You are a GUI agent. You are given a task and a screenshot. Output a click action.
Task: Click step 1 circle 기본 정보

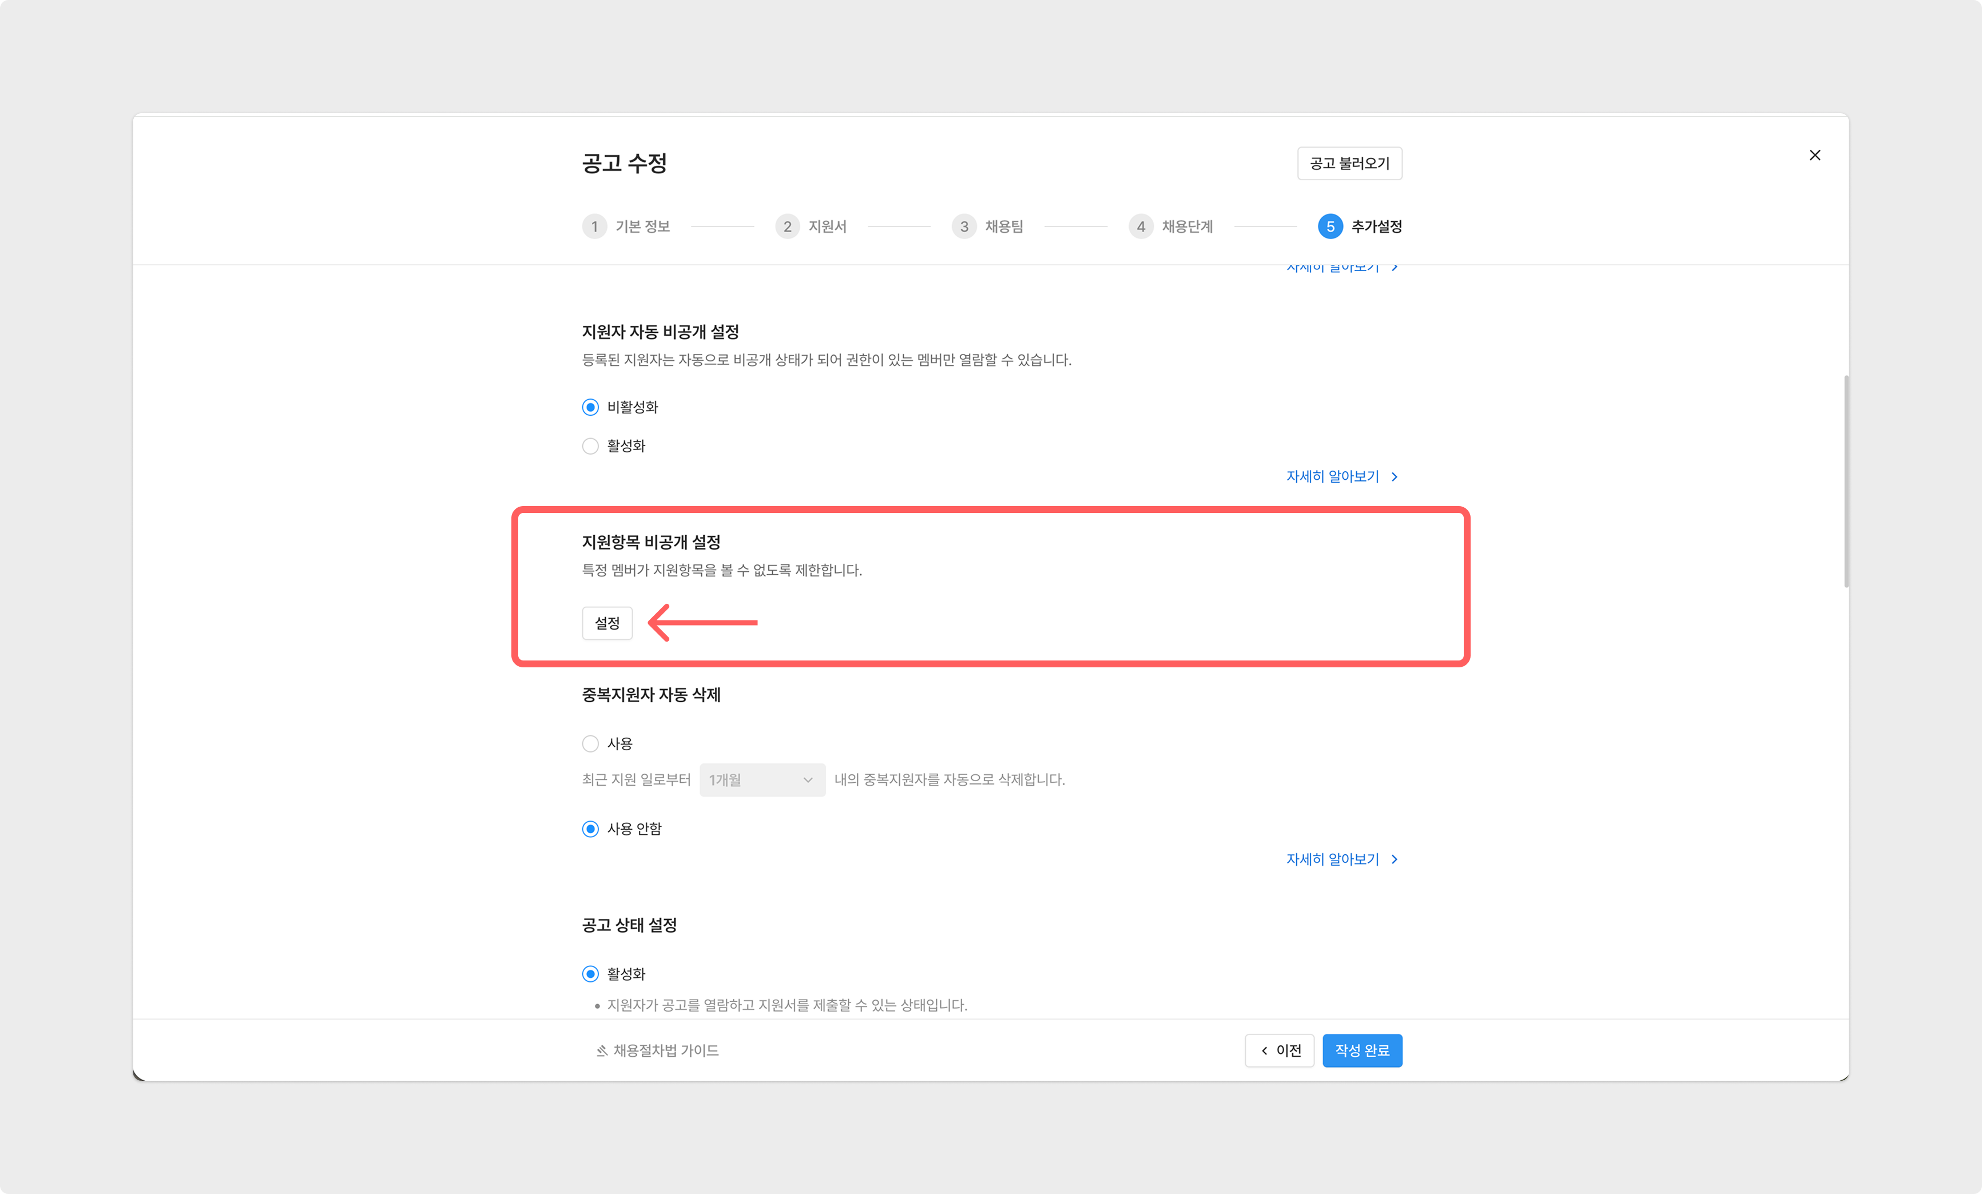[x=594, y=227]
